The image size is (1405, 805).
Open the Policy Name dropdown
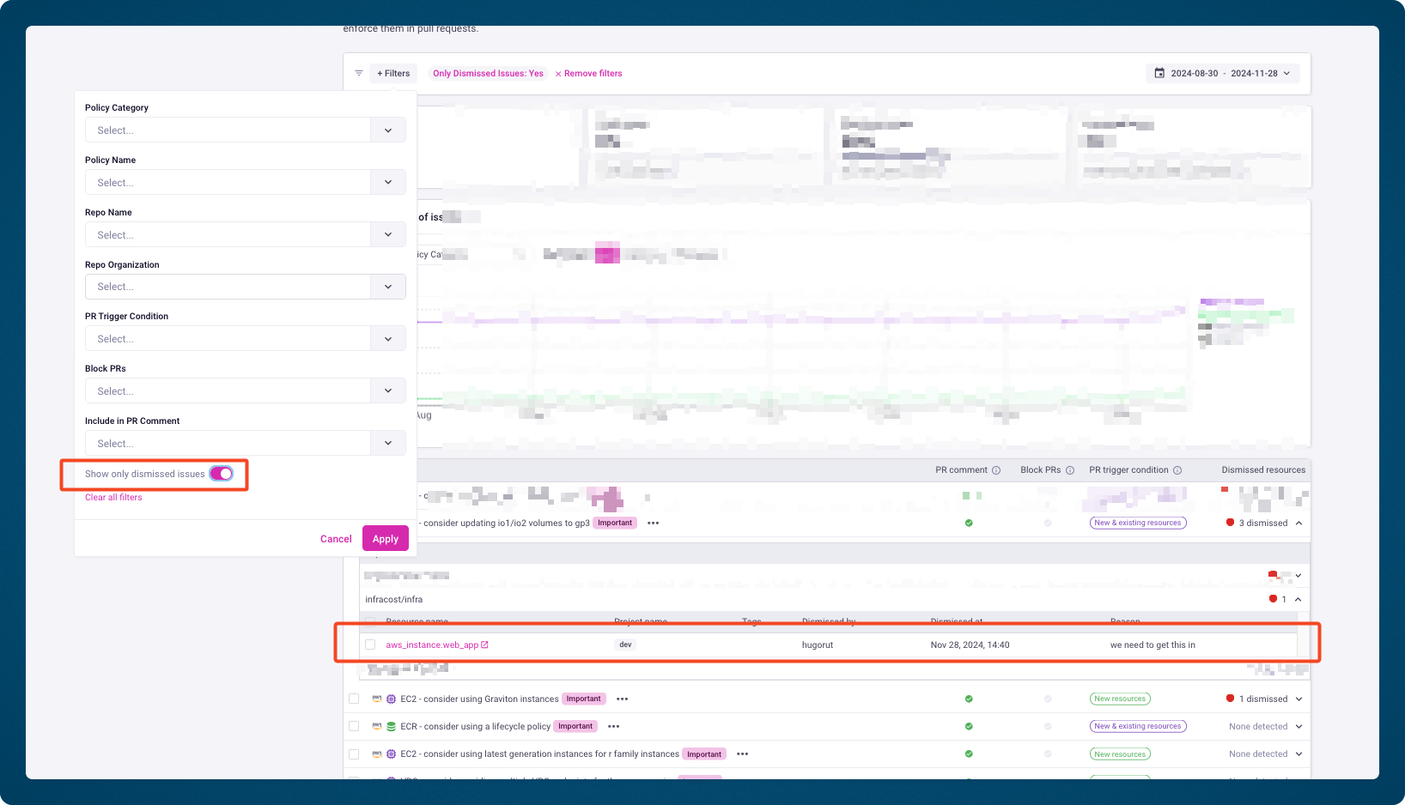(246, 183)
